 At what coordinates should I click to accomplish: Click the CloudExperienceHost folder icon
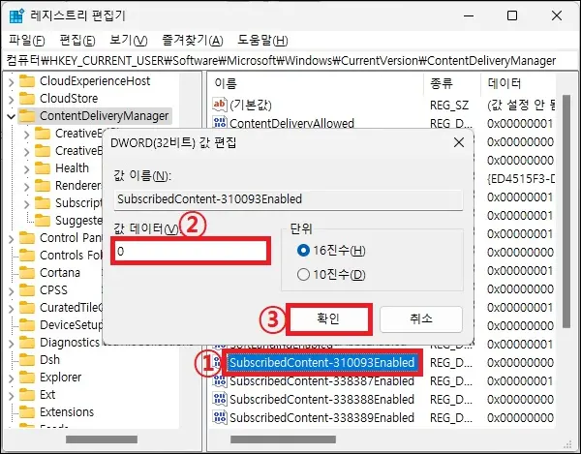click(27, 81)
